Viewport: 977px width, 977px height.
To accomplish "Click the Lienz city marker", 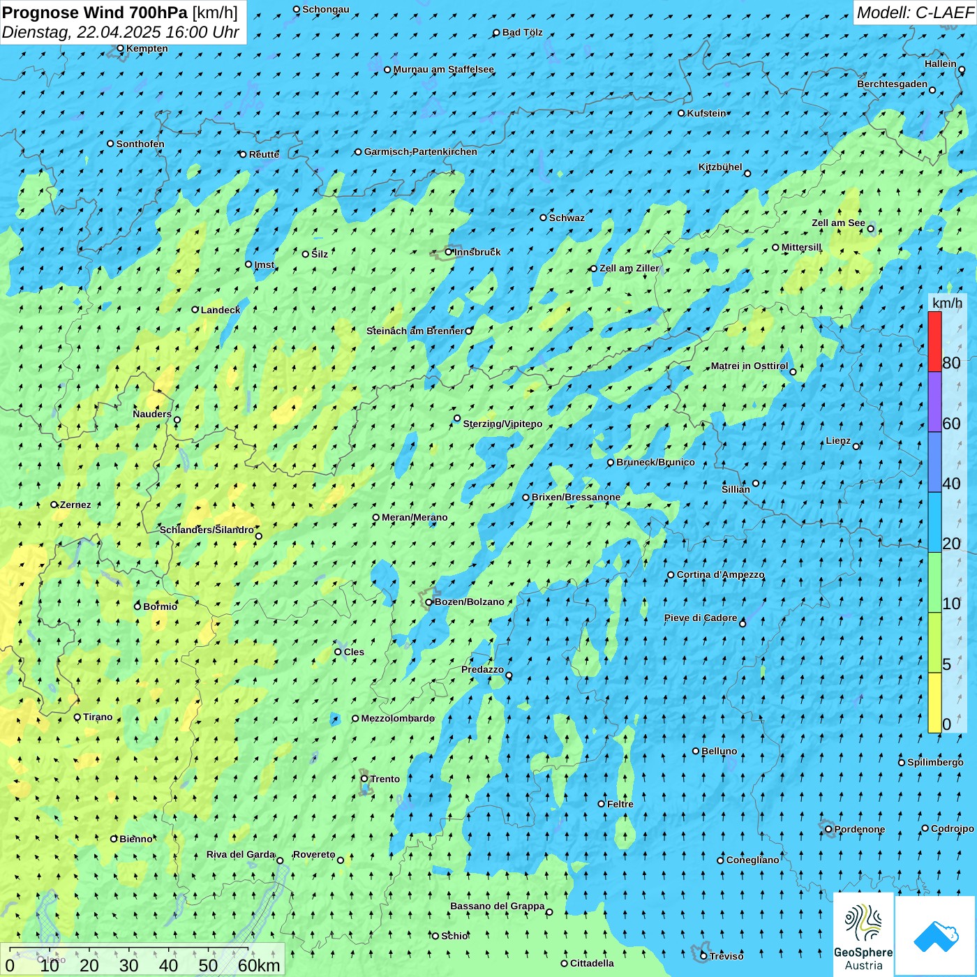I will (x=856, y=446).
